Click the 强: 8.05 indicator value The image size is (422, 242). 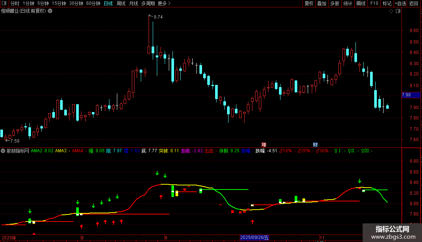[97, 151]
